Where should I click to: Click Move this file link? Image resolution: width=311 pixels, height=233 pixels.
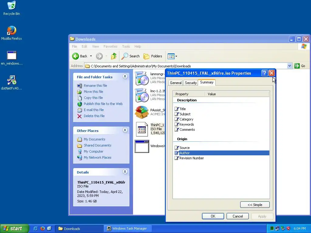[94, 92]
